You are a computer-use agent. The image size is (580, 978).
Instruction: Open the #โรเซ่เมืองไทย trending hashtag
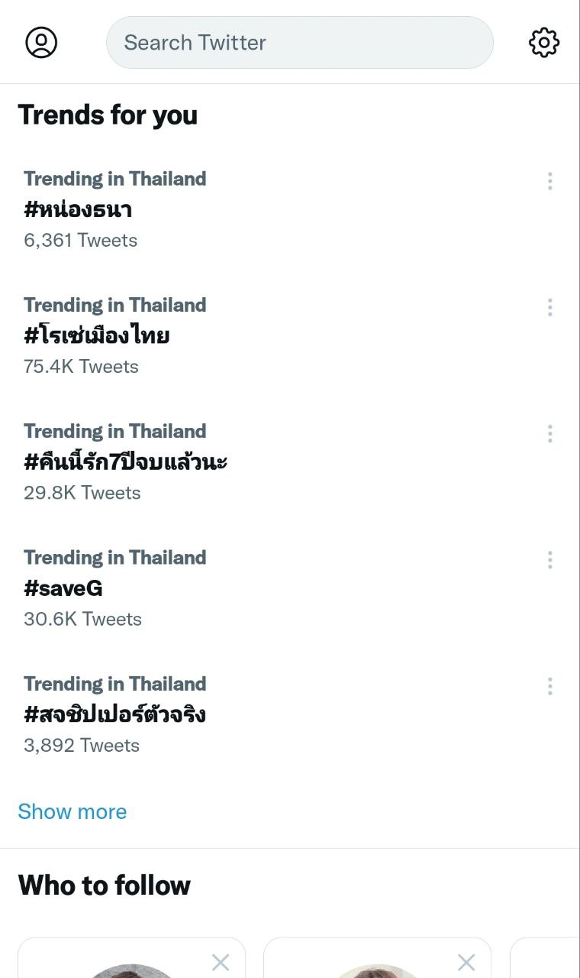tap(97, 335)
